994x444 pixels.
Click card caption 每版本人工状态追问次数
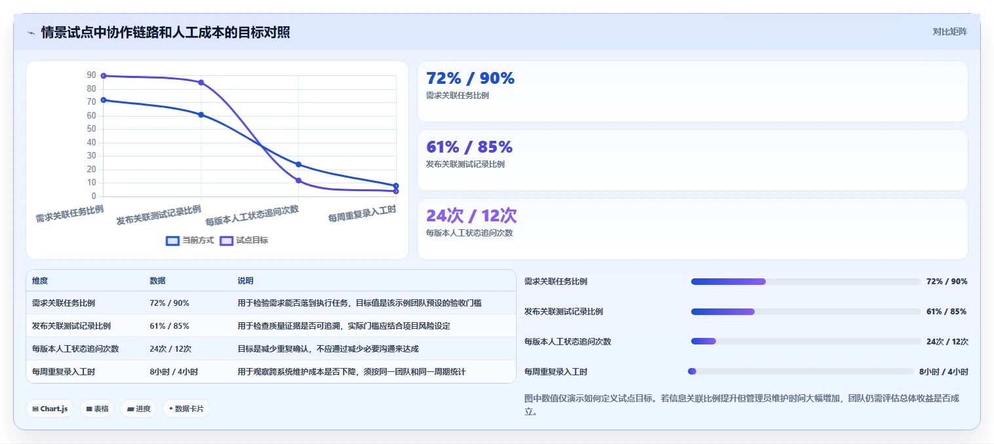tap(469, 233)
